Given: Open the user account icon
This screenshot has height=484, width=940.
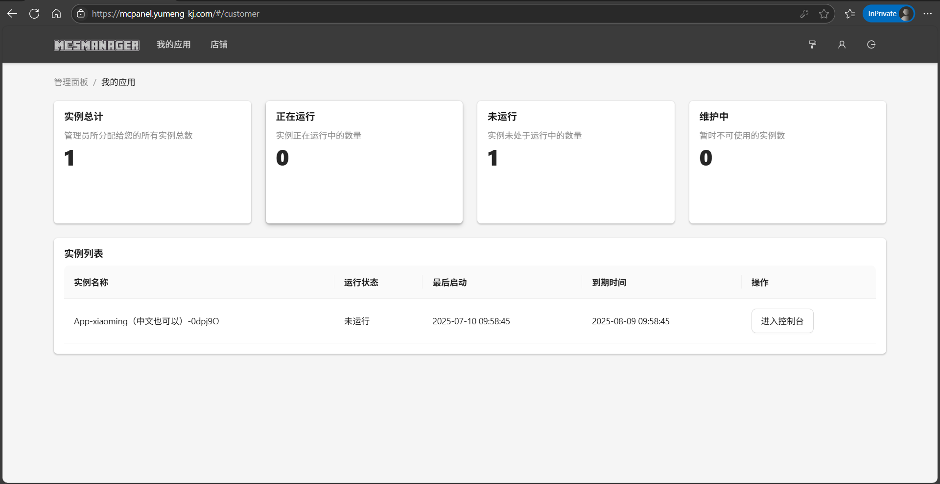Looking at the screenshot, I should click(842, 45).
